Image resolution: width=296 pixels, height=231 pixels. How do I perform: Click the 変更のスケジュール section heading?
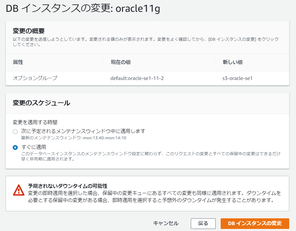[x=41, y=103]
